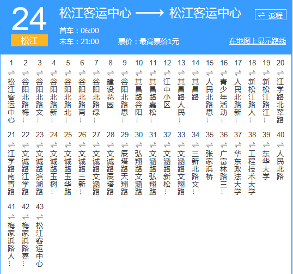This screenshot has height=274, width=293.
Task: Select stop 40 人民北路
Action: click(280, 165)
